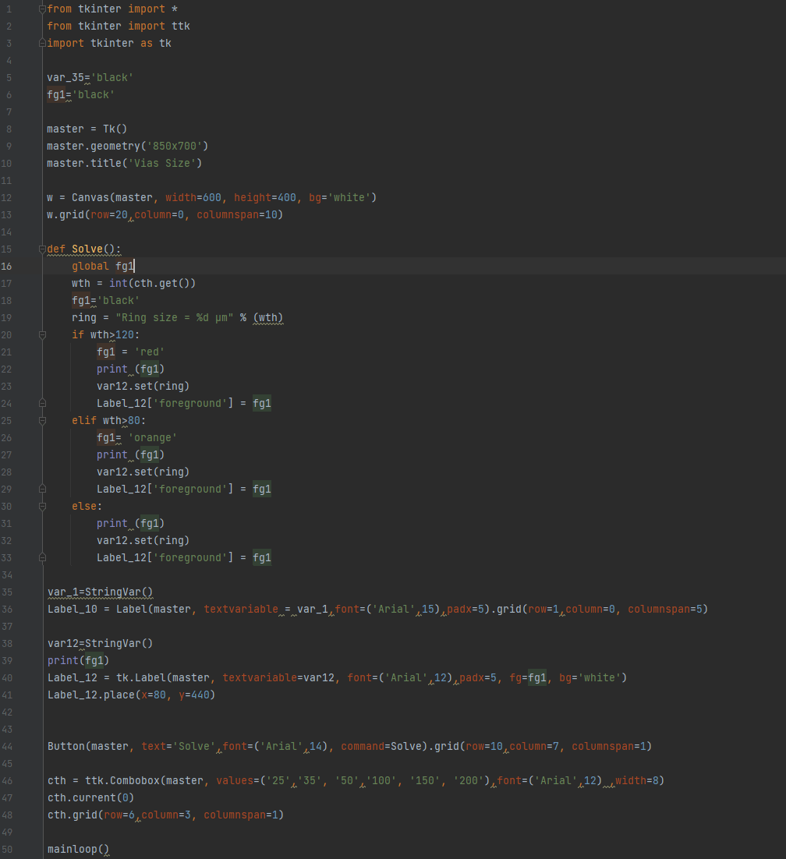Collapse the if wth>120 block
The image size is (786, 859).
(x=42, y=334)
